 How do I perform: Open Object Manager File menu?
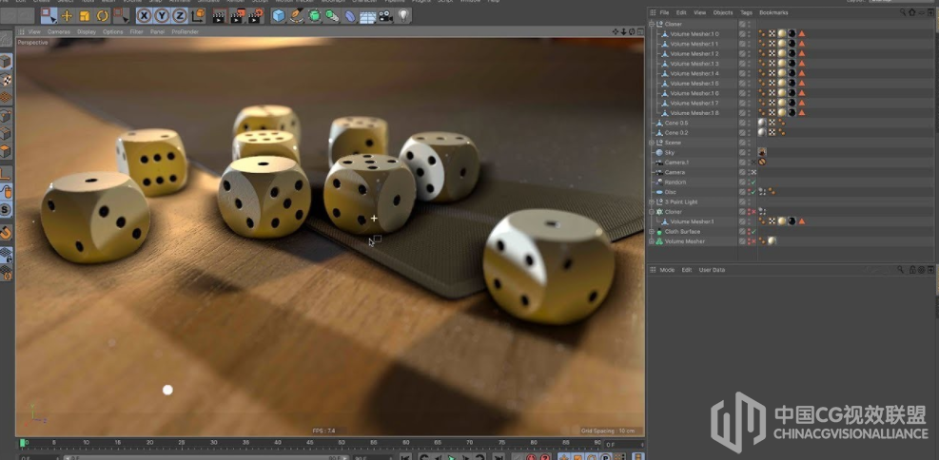coord(664,12)
